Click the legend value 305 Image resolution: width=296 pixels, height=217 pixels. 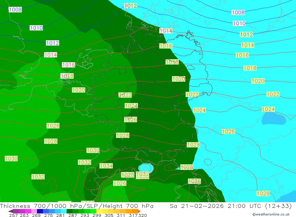(109, 215)
